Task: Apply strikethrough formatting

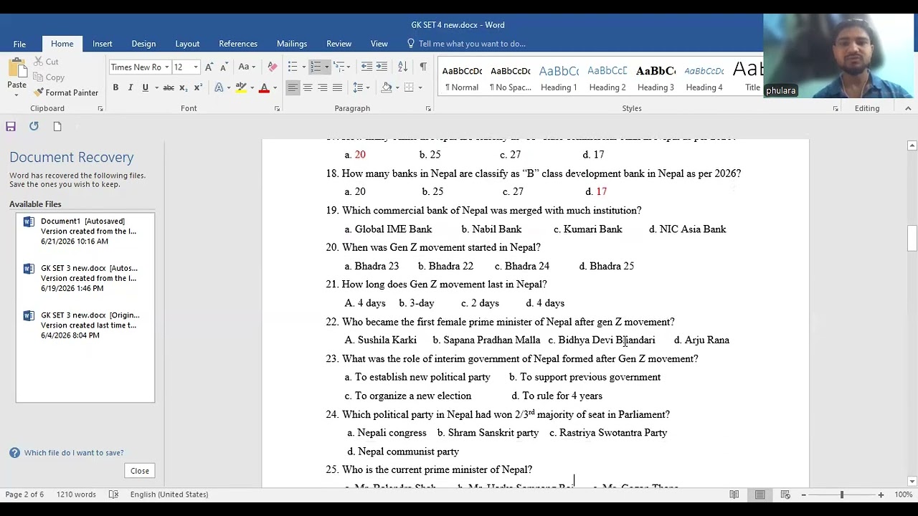Action: 169,87
